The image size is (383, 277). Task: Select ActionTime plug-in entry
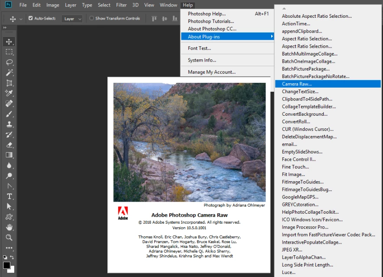tap(328, 24)
